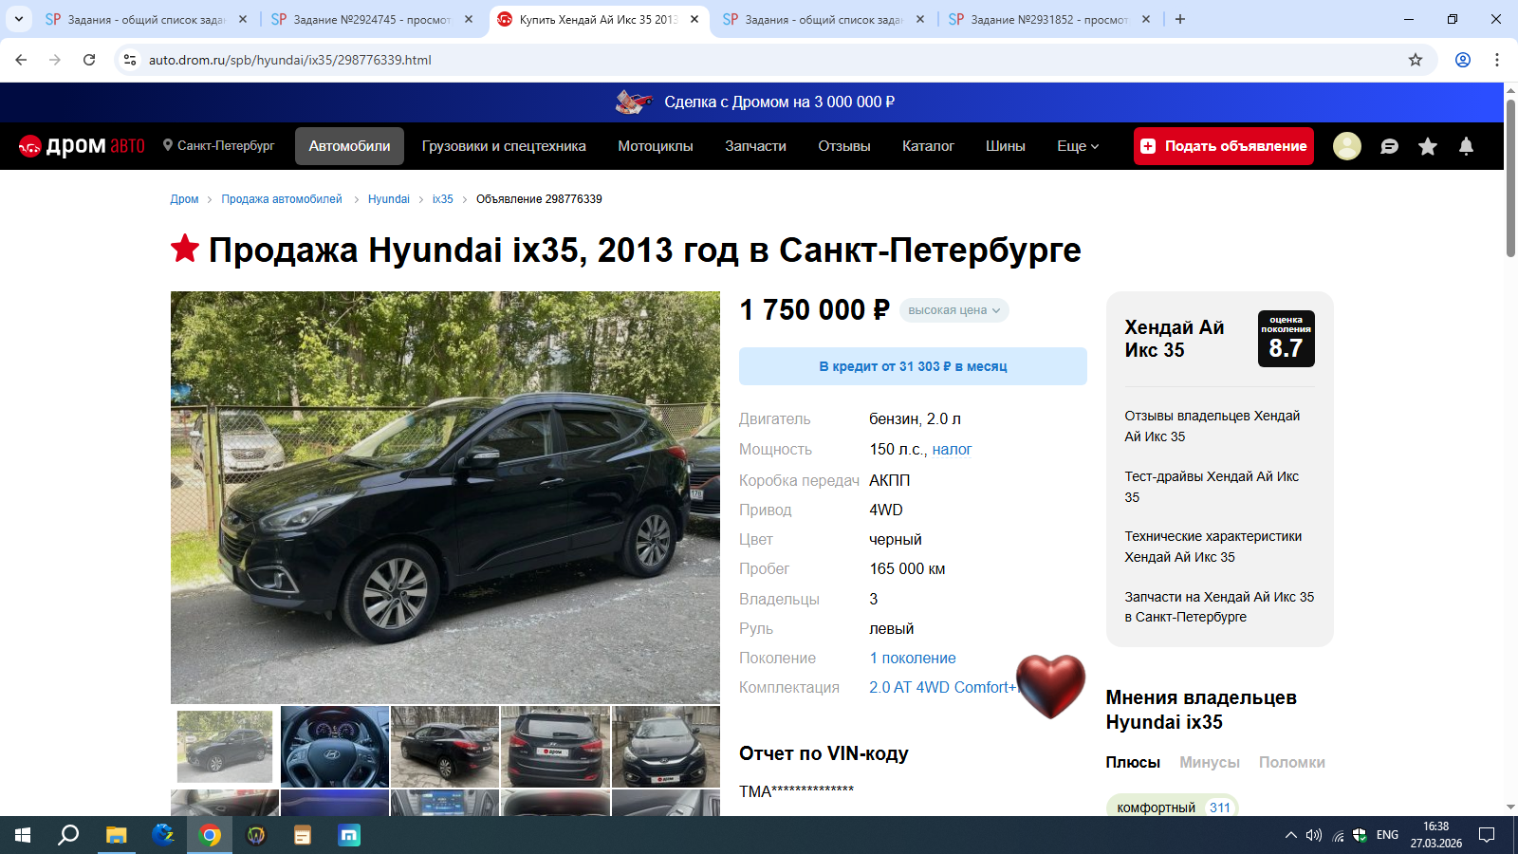Open 'Отзывы владельцев Хендай Ай Икс 35'

[x=1213, y=426]
